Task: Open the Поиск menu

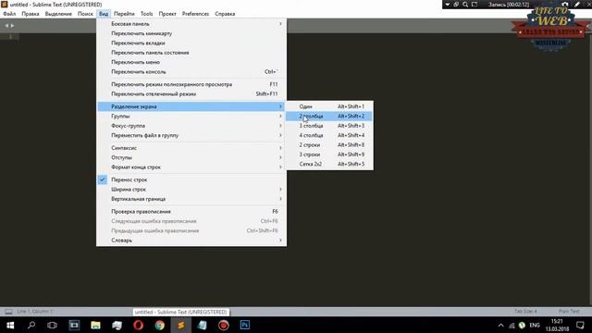Action: coord(85,14)
